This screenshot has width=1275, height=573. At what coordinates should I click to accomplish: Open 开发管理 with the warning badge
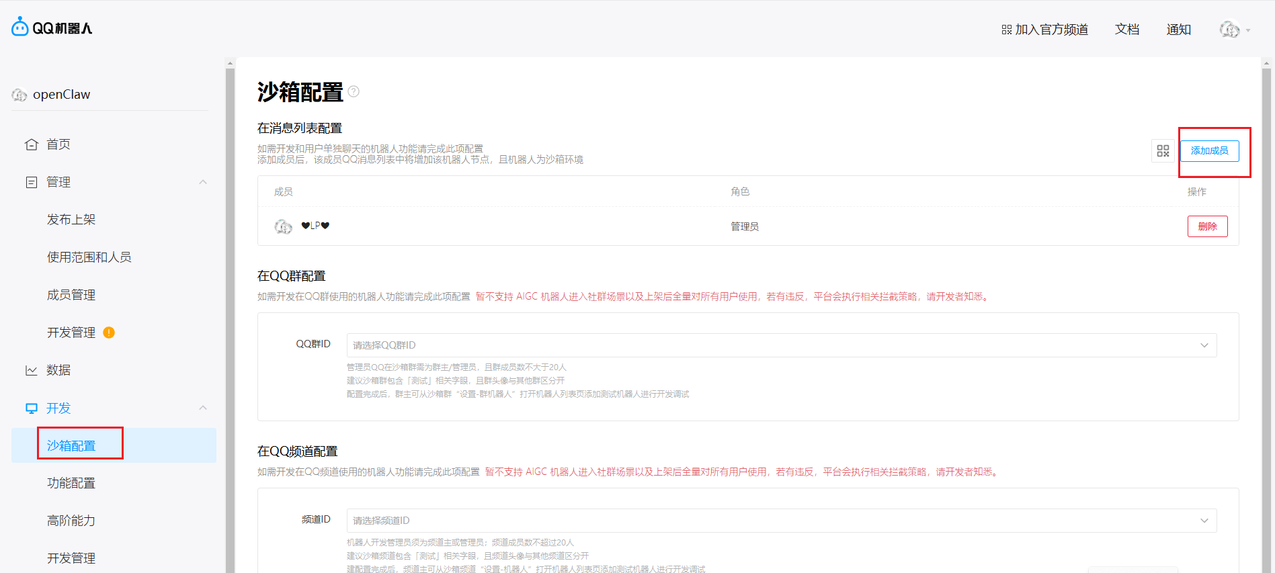(x=71, y=333)
